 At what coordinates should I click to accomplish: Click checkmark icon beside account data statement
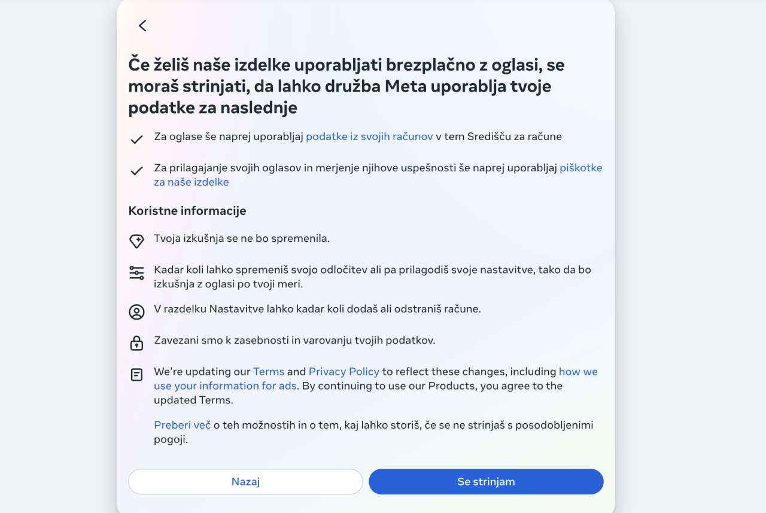click(136, 139)
